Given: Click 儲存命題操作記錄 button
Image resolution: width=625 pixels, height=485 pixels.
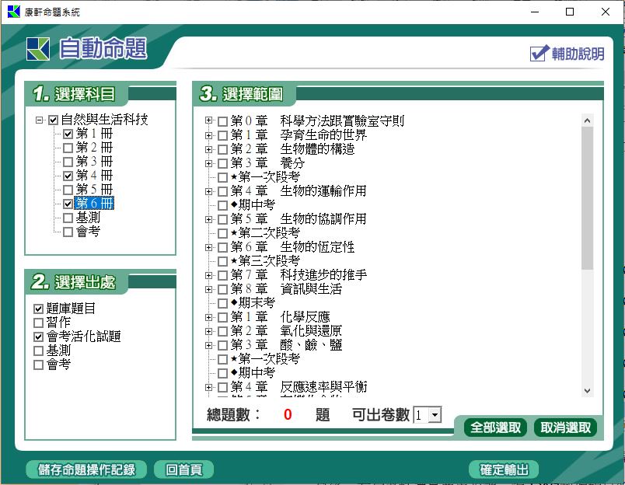Looking at the screenshot, I should tap(86, 469).
